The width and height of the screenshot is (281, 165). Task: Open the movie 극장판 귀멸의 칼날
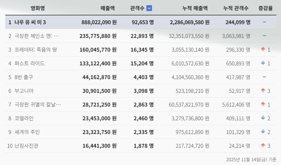coord(38,104)
